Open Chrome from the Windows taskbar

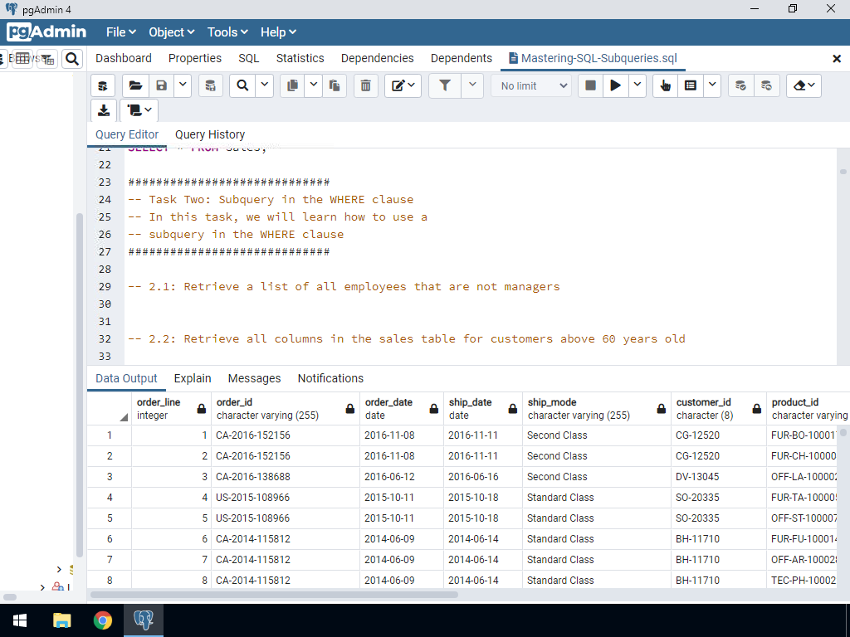click(103, 620)
